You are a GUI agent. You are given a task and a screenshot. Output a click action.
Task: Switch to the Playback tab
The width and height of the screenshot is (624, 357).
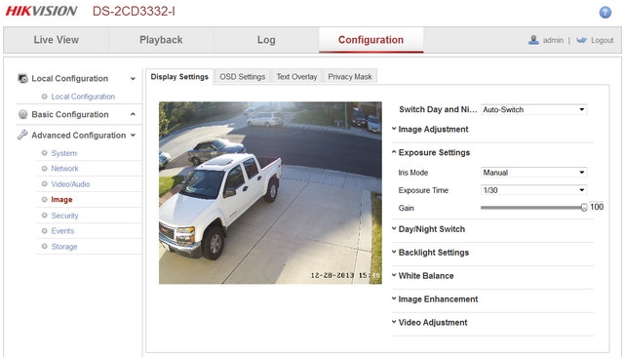click(161, 40)
